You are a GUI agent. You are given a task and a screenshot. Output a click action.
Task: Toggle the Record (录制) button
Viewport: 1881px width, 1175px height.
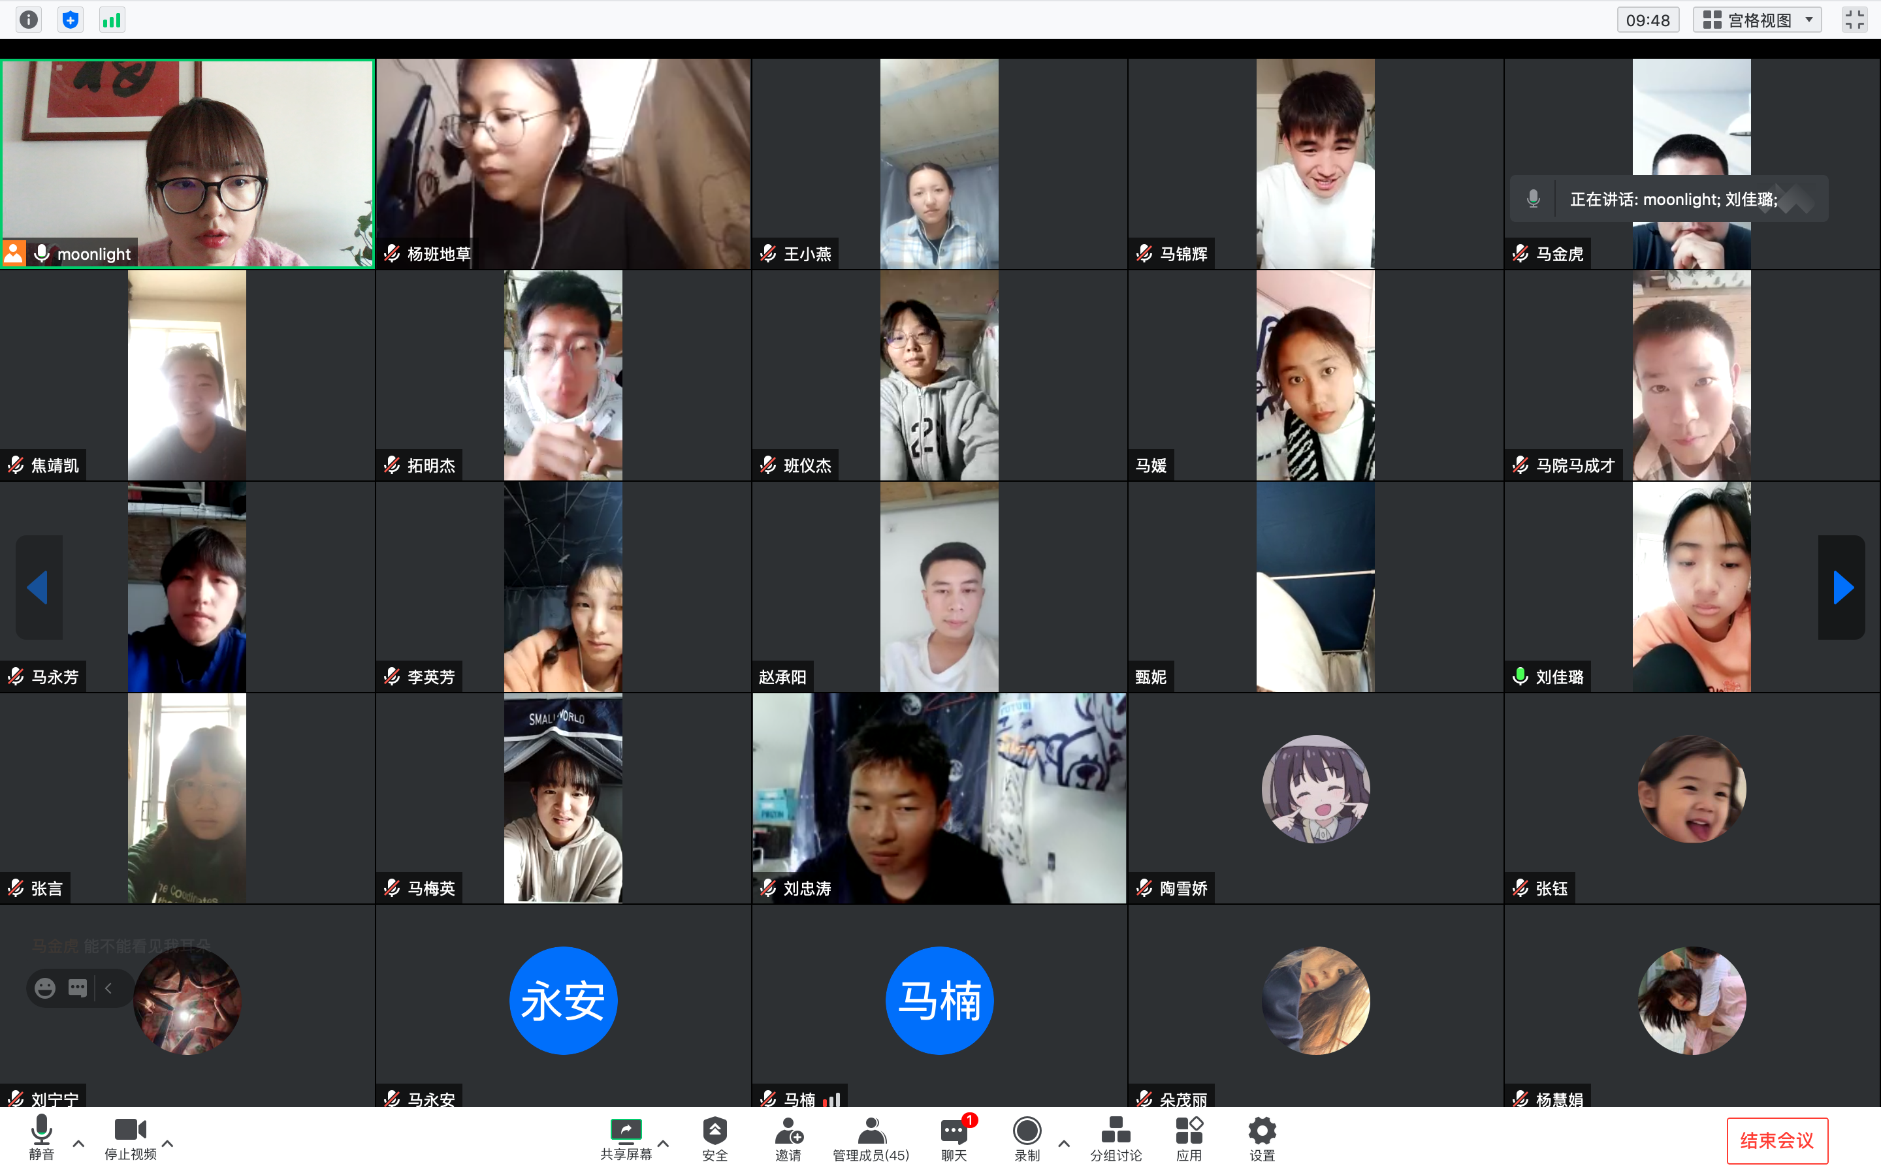tap(1027, 1131)
